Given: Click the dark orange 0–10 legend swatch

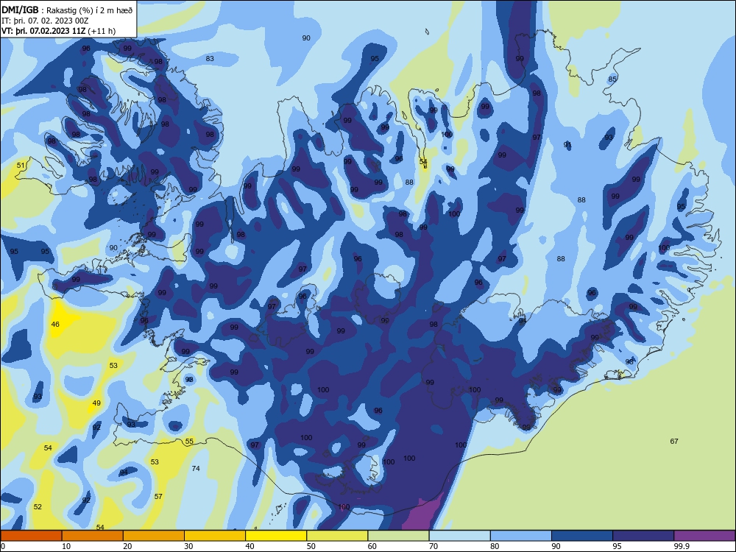Looking at the screenshot, I should point(31,536).
